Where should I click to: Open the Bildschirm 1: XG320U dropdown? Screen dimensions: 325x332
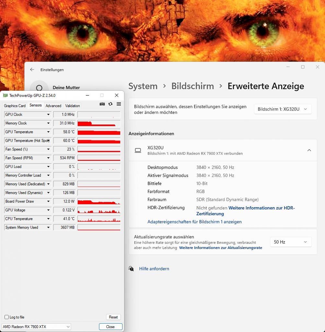click(283, 109)
